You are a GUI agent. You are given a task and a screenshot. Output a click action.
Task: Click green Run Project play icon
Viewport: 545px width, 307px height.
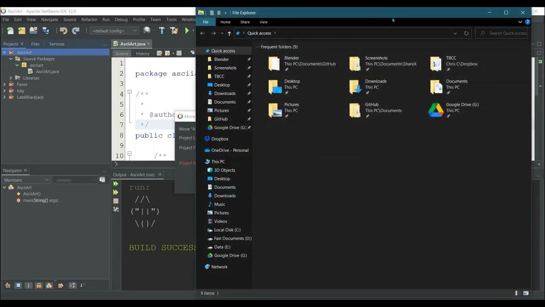(x=187, y=31)
